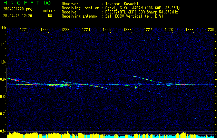This screenshot has width=217, height=138.
Task: Click the Receiving antenna field label
Action: click(x=79, y=16)
